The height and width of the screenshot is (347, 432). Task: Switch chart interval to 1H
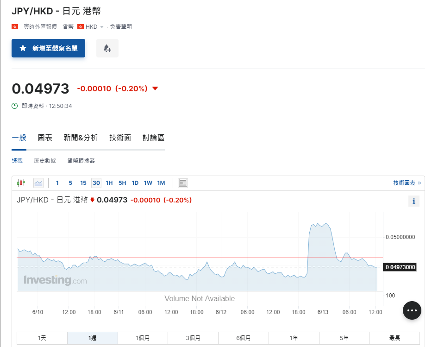point(109,183)
